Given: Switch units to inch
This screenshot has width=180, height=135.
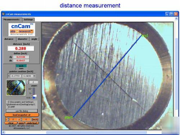Looking at the screenshot, I should point(21,66).
